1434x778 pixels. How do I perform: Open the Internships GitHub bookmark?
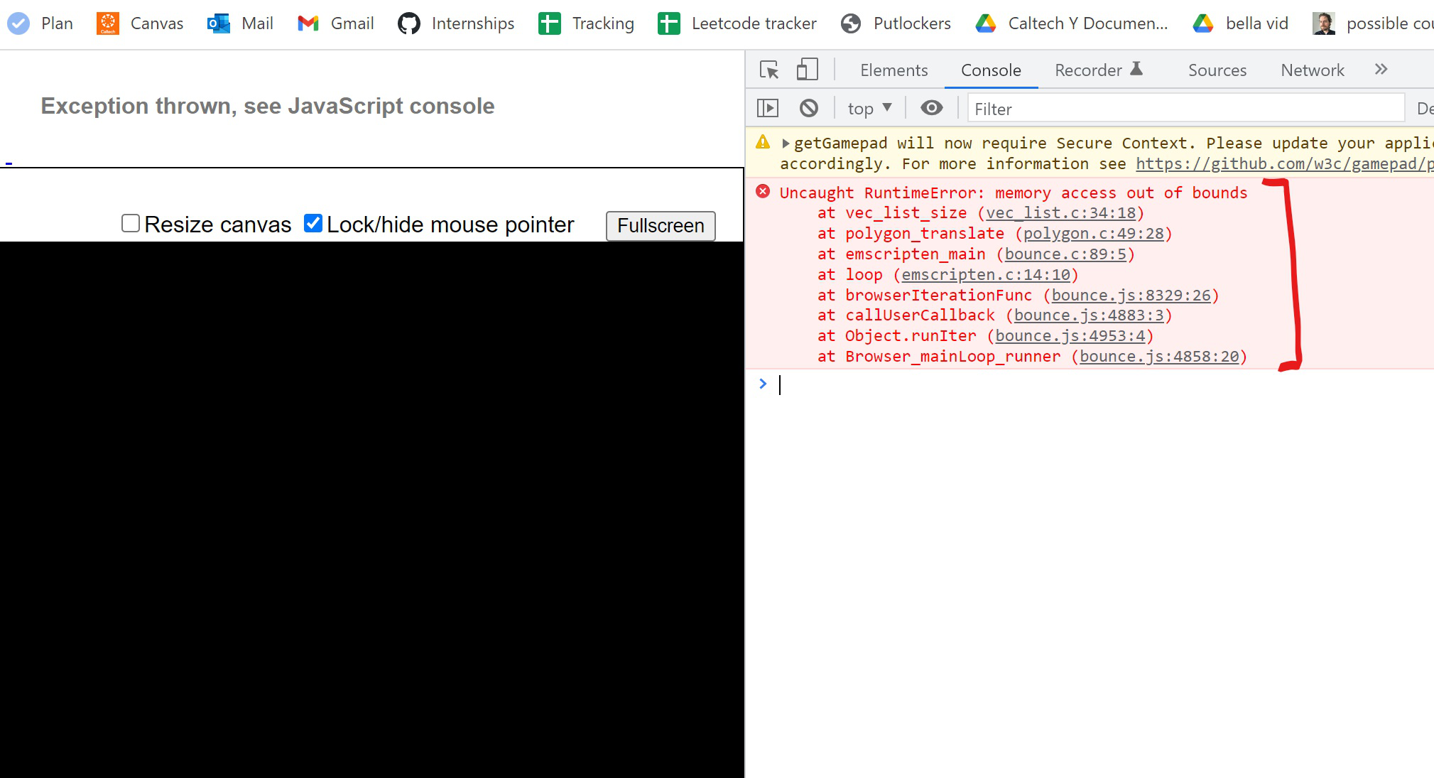point(409,23)
